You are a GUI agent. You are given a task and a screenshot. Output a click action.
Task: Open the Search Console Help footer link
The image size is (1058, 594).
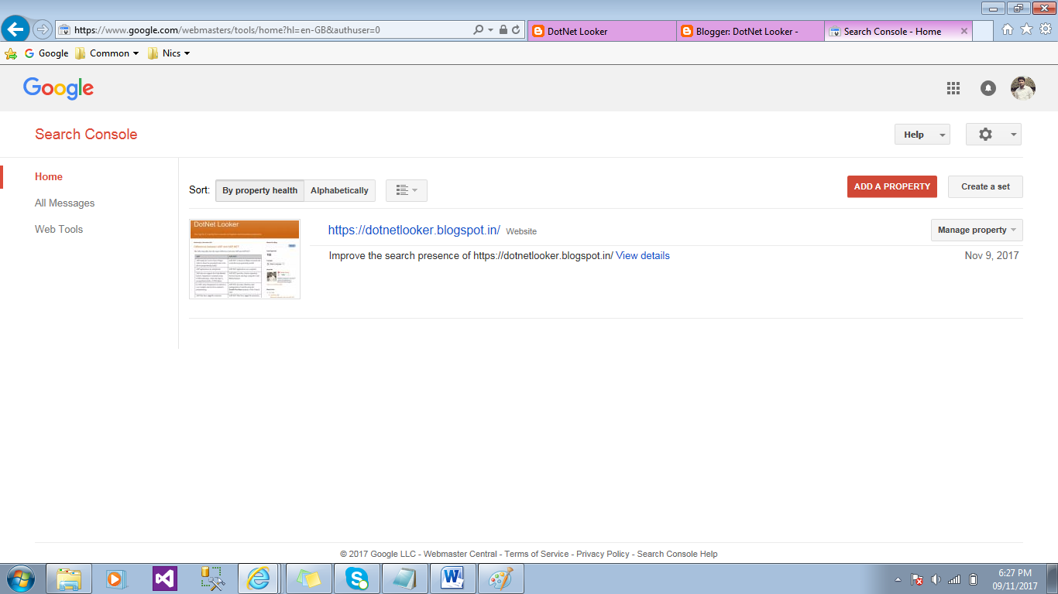point(677,554)
